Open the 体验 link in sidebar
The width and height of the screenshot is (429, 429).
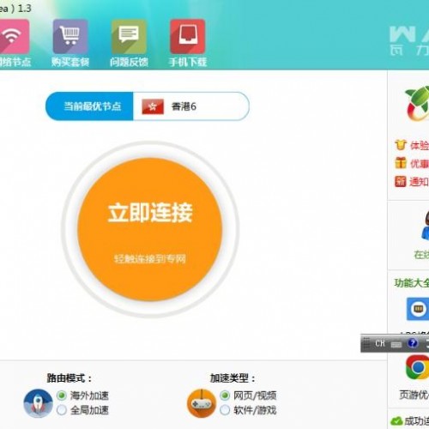tap(420, 146)
